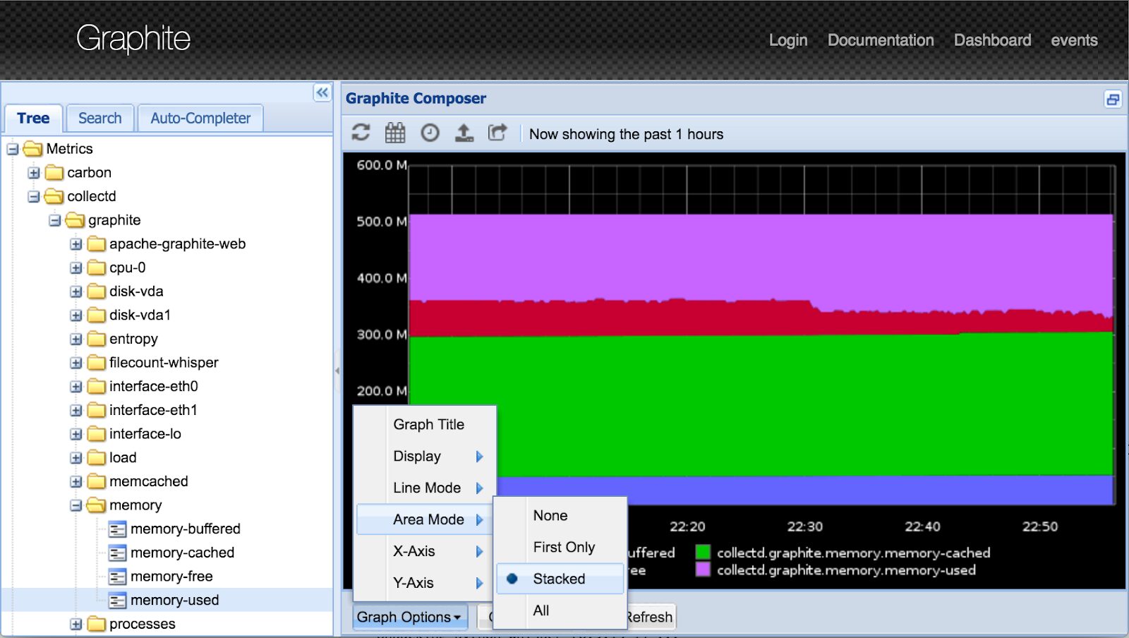Refresh the graph with the reload icon
The image size is (1129, 638).
click(x=361, y=133)
